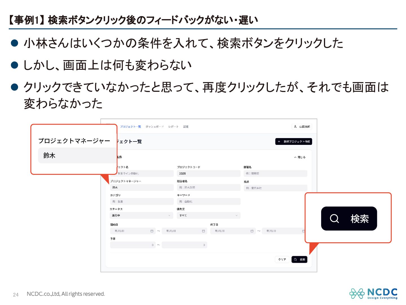406x305 pixels.
Task: Go to the ダッシュボード tab
Action: pos(155,127)
